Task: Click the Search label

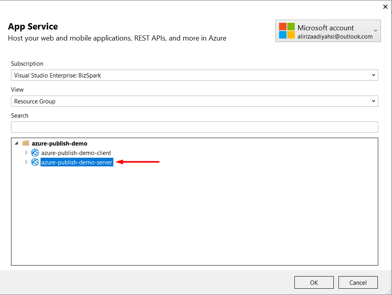Action: [20, 116]
